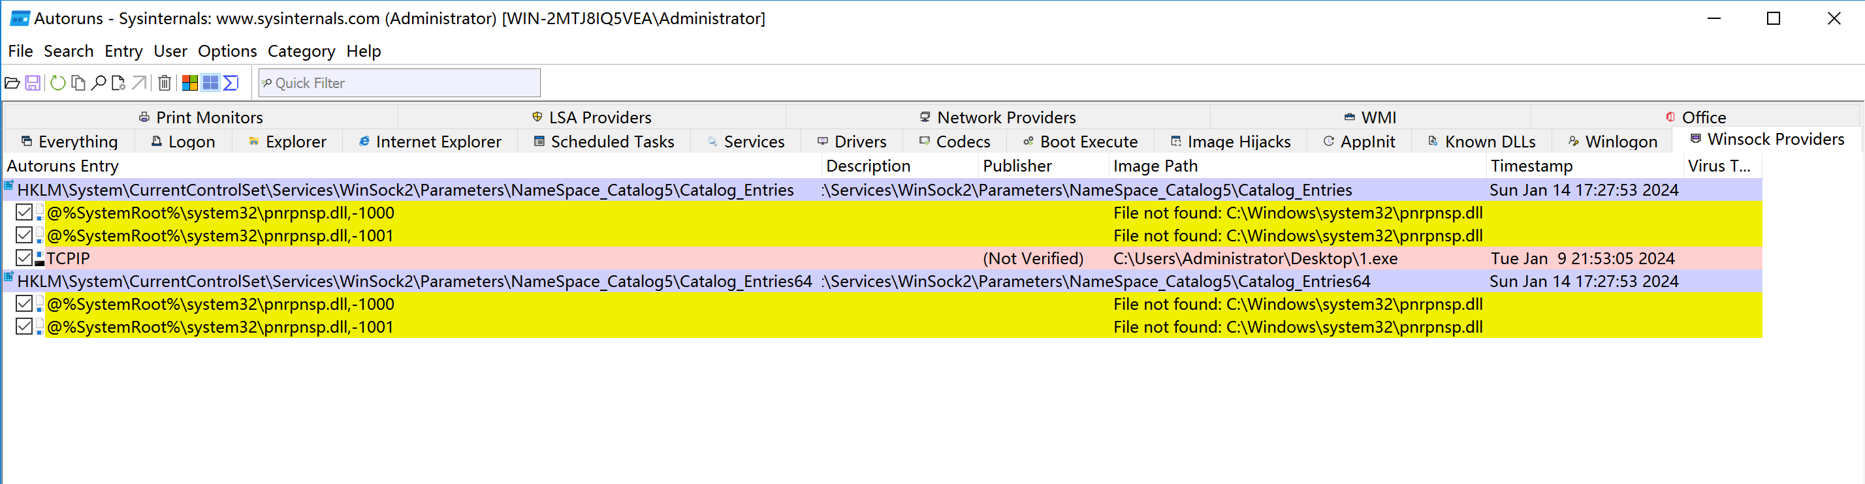
Task: Click the blue Sigma toolbar icon
Action: pos(231,83)
